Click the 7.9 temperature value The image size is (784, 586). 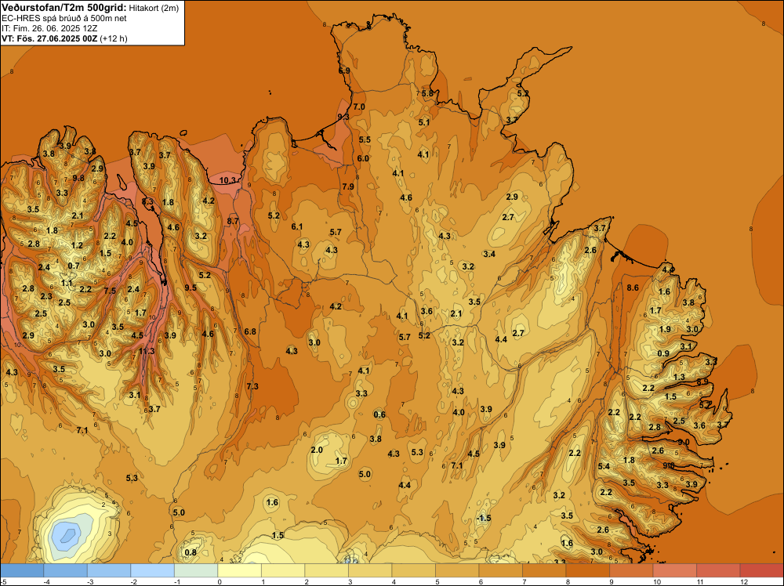coord(348,186)
